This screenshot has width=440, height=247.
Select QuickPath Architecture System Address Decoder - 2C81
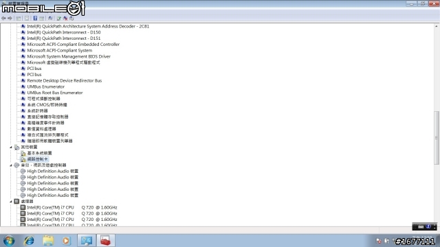pyautogui.click(x=88, y=26)
